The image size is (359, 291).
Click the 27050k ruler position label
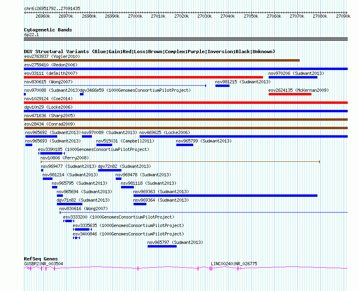[251, 16]
